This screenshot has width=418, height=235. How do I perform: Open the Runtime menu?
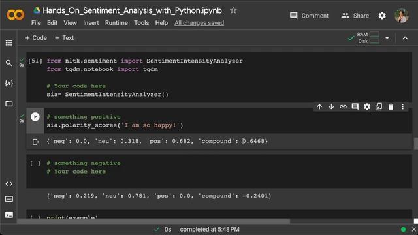[x=116, y=23]
